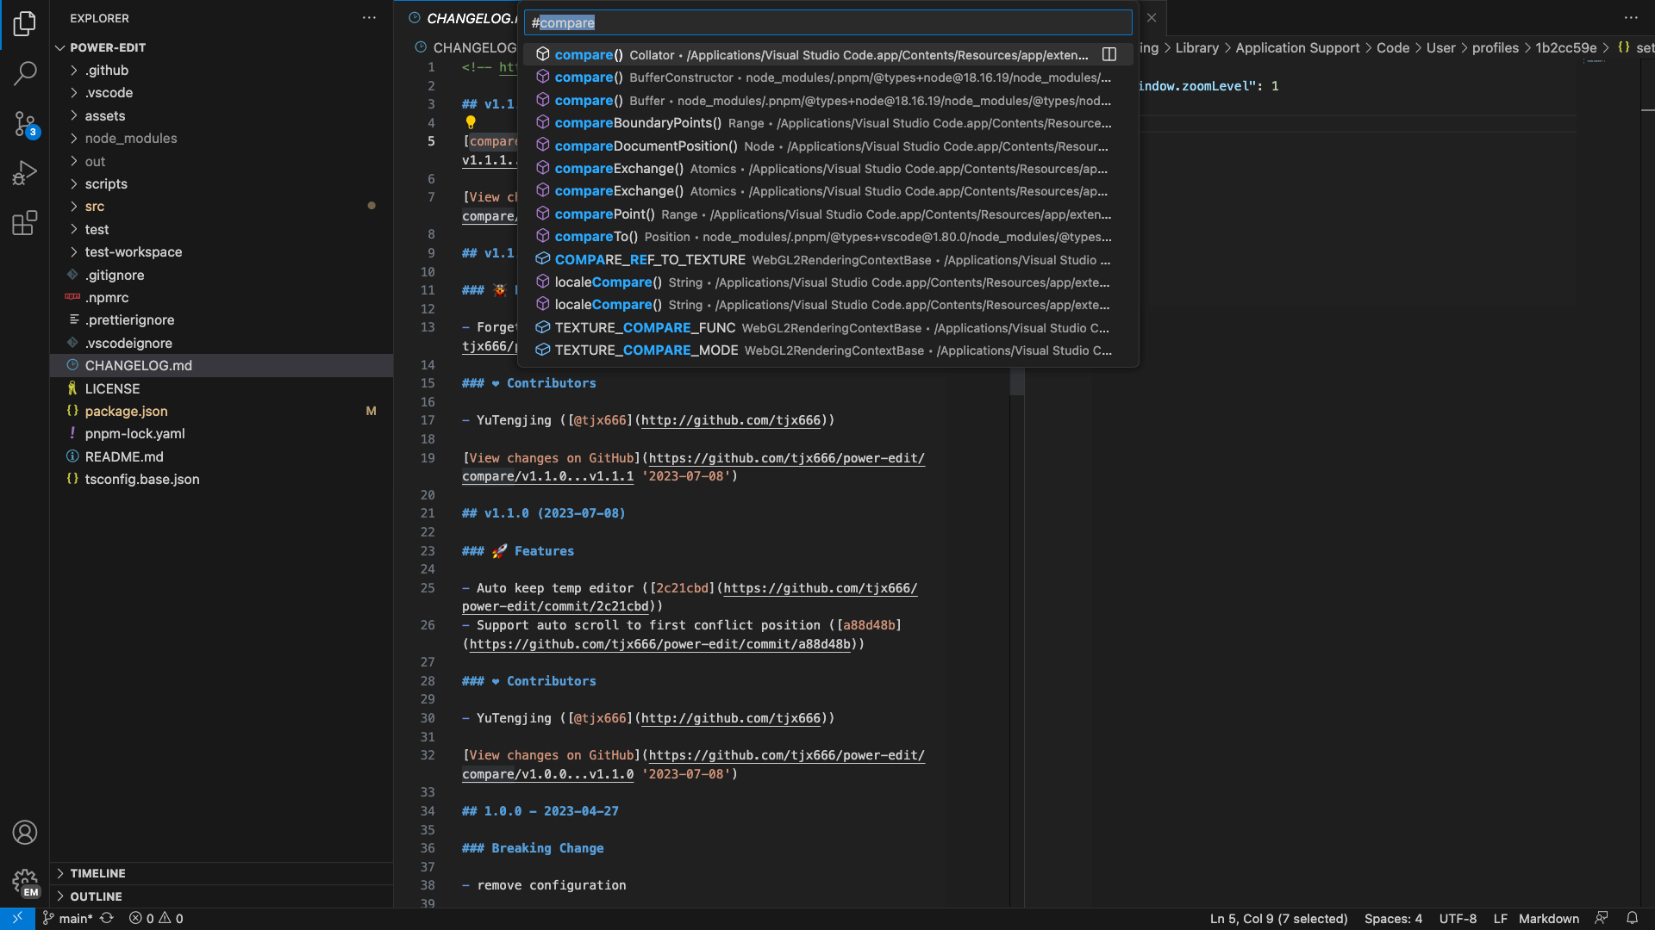1655x930 pixels.
Task: Open Source Control view showing 3 pending changes
Action: (25, 124)
